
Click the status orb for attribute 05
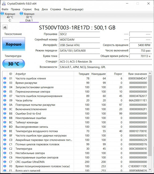5,92
